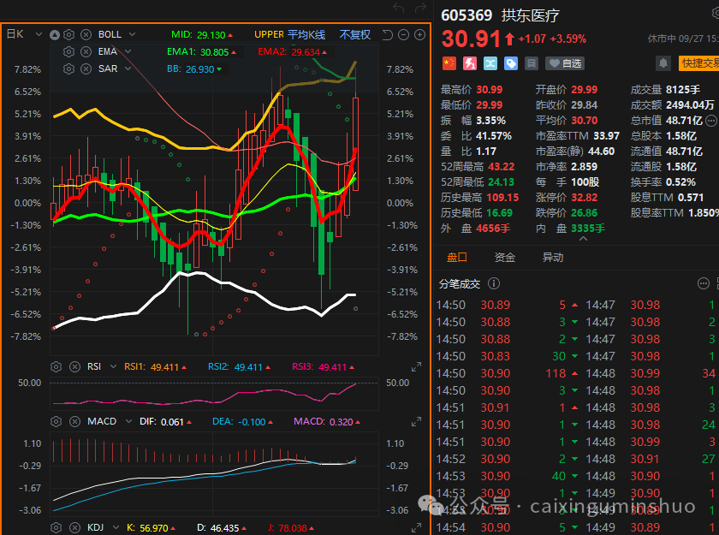
Task: Click the cyan shuffle arrows icon
Action: click(x=490, y=63)
